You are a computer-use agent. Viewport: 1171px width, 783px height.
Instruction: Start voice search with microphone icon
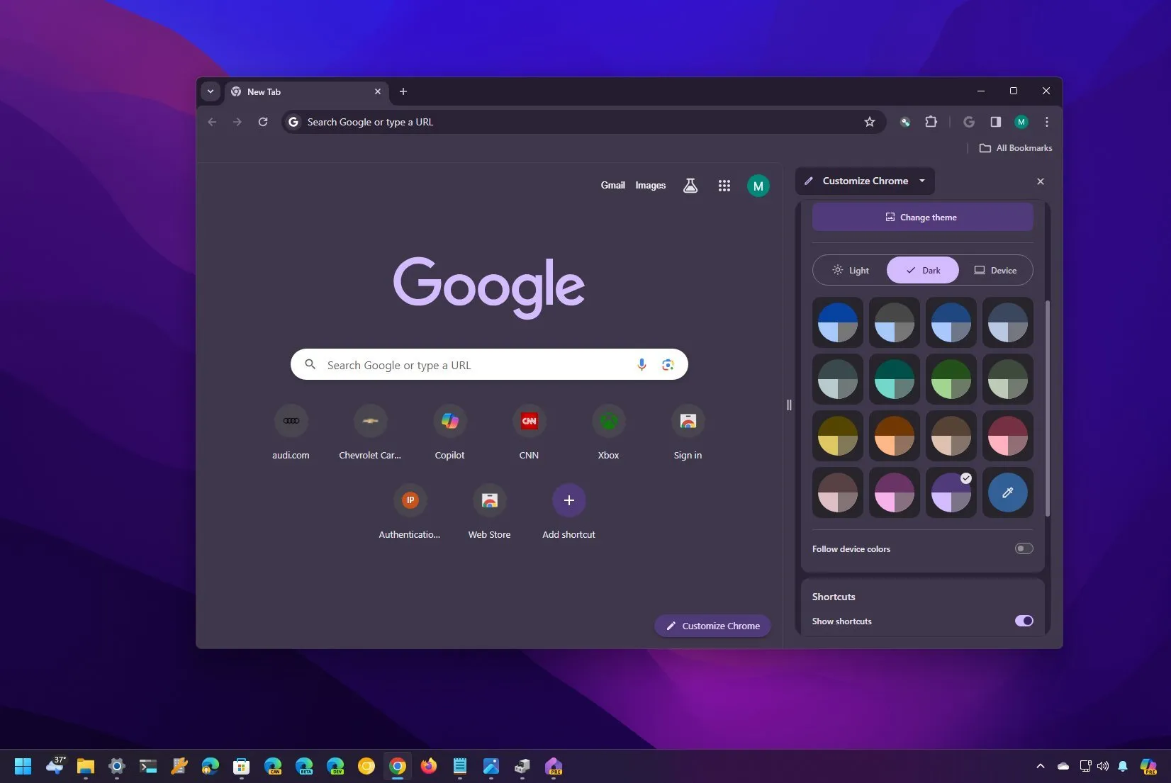coord(641,364)
